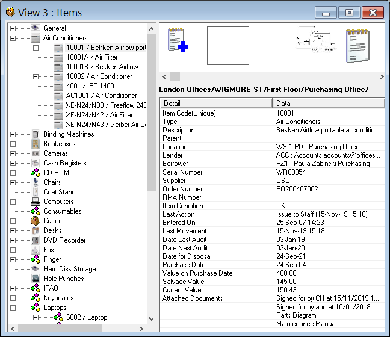The width and height of the screenshot is (390, 337).
Task: Select 10001B / Bekken Airflow item
Action: [102, 67]
